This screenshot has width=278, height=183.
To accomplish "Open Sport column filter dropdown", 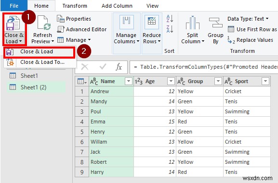I will [x=265, y=81].
